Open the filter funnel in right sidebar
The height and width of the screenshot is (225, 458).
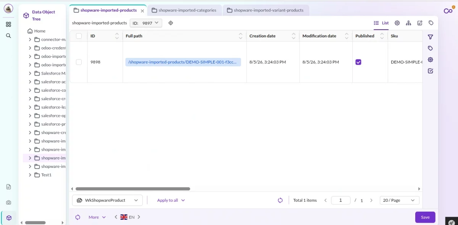pyautogui.click(x=431, y=37)
